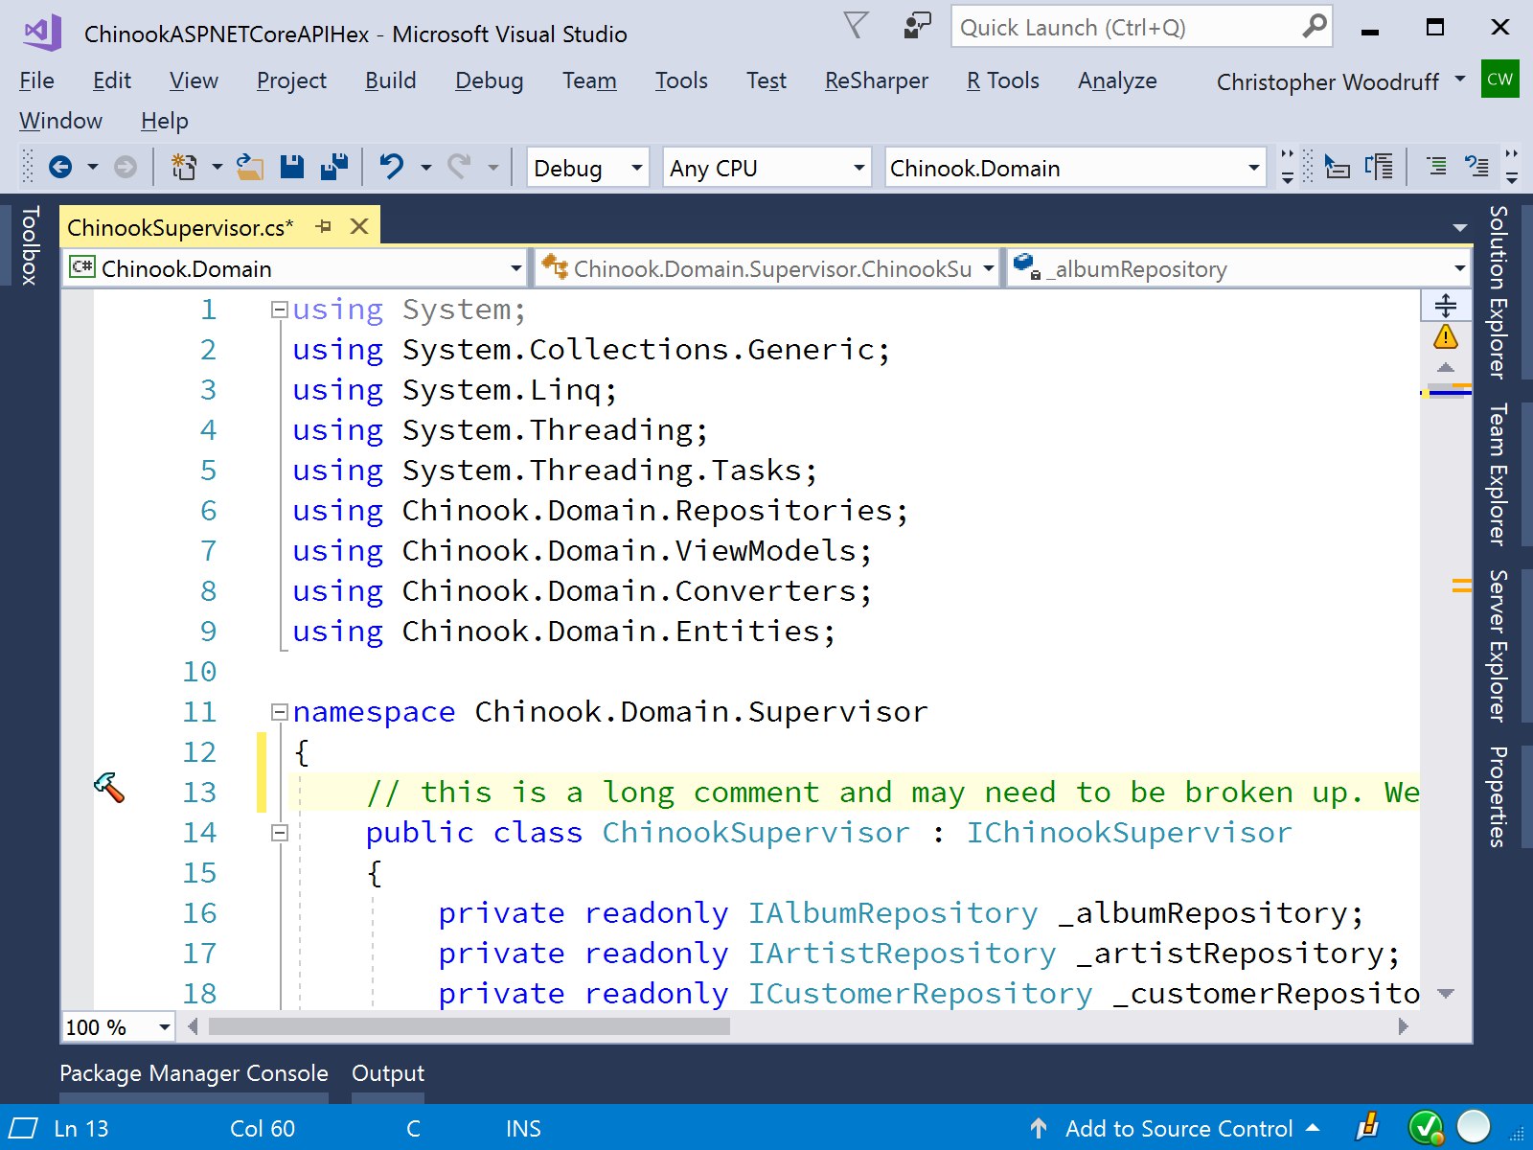Click the horizontal scrollbar thumb
This screenshot has height=1150, width=1533.
click(x=469, y=1026)
